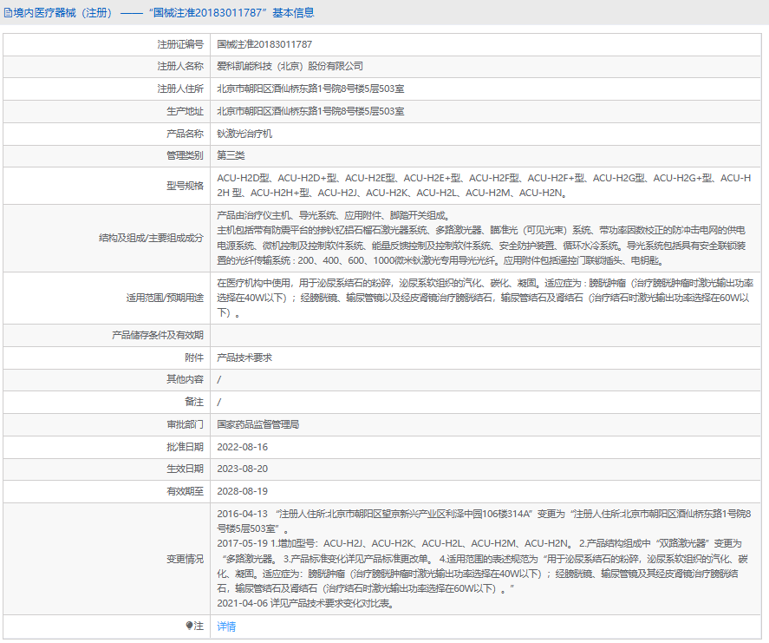Screen dimensions: 769x643
Task: Select registration number 国械注准20183011787 cell
Action: pyautogui.click(x=264, y=44)
